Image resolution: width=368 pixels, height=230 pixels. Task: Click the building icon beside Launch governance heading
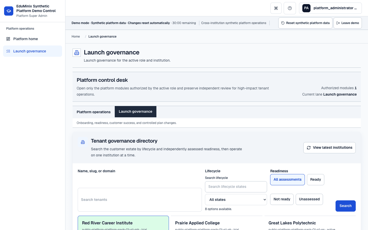[x=77, y=53]
